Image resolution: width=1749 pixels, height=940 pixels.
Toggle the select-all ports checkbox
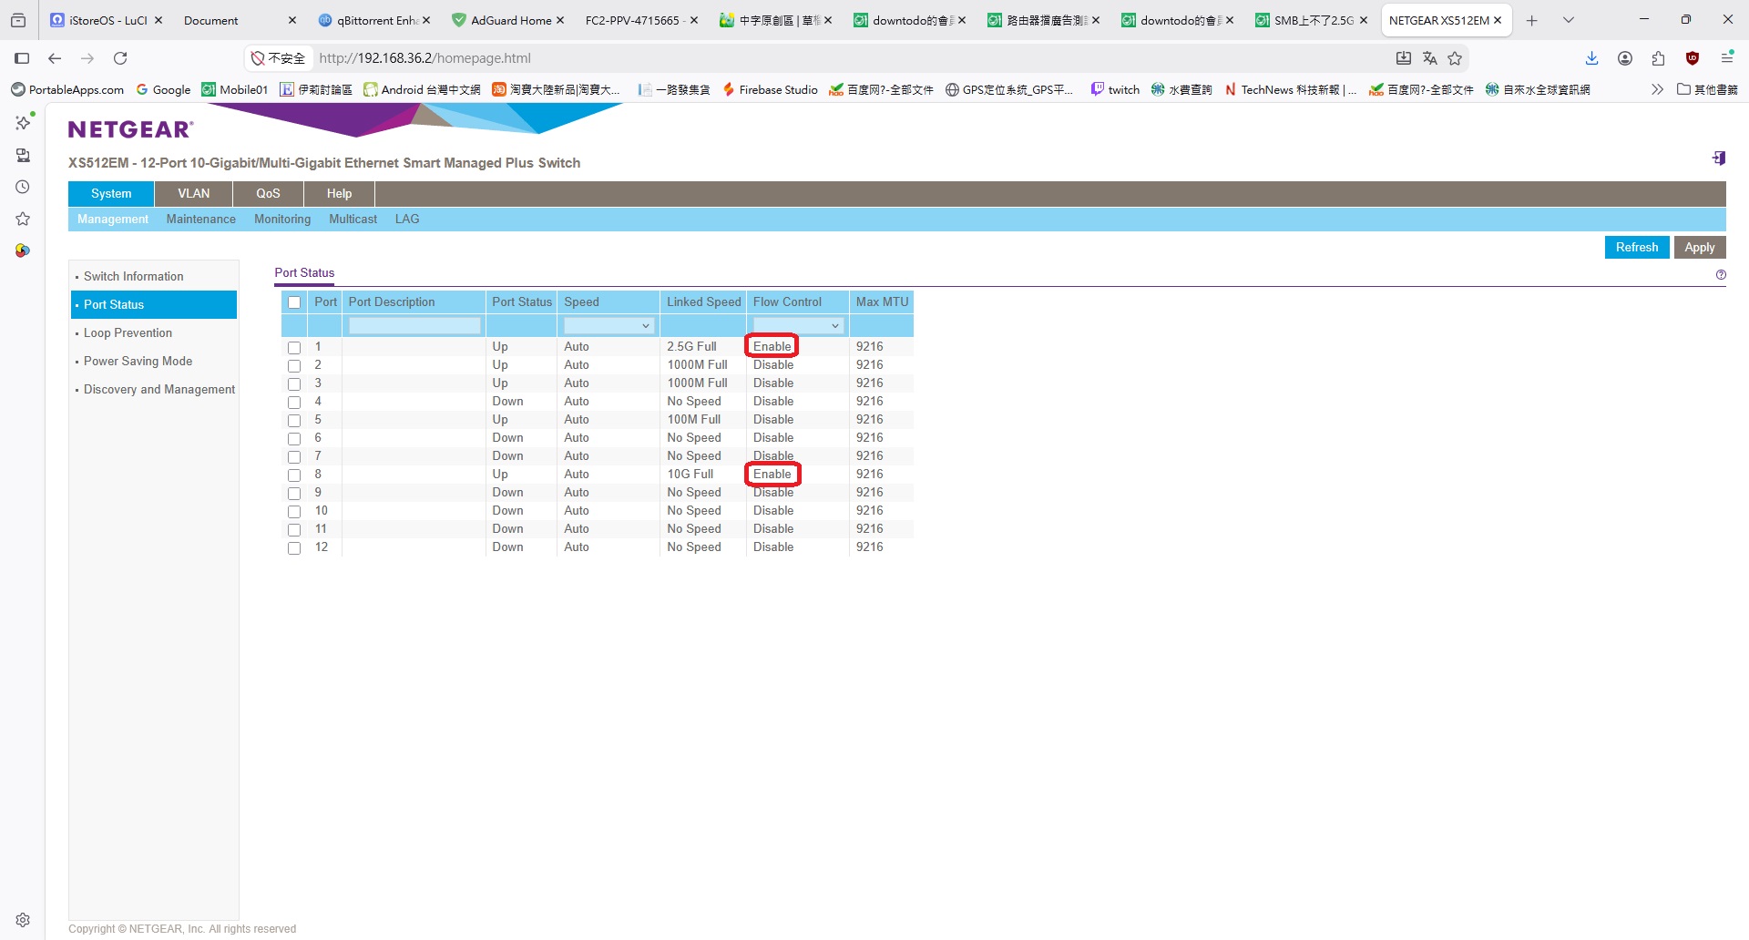294,302
